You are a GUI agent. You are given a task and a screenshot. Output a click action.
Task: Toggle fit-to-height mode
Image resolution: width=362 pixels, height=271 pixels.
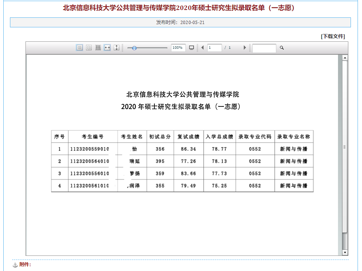point(116,48)
